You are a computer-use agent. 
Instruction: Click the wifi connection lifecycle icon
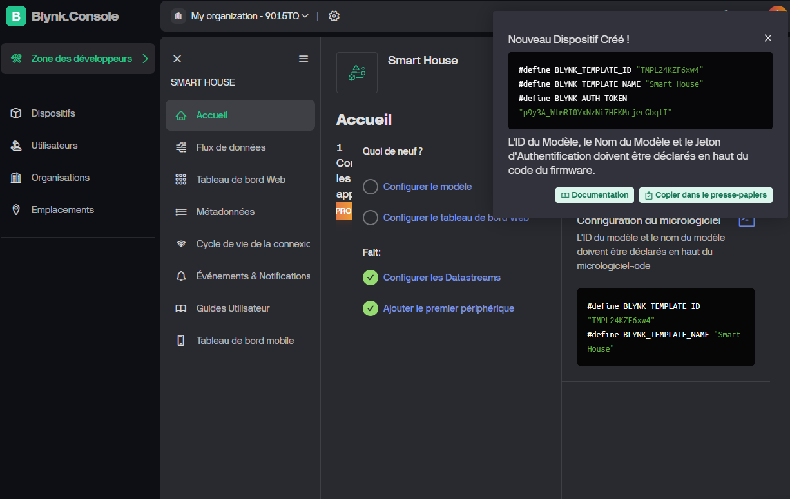tap(181, 244)
